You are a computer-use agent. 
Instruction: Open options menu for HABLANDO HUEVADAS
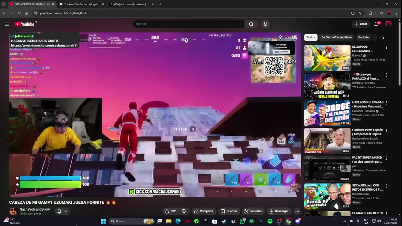coord(387,103)
